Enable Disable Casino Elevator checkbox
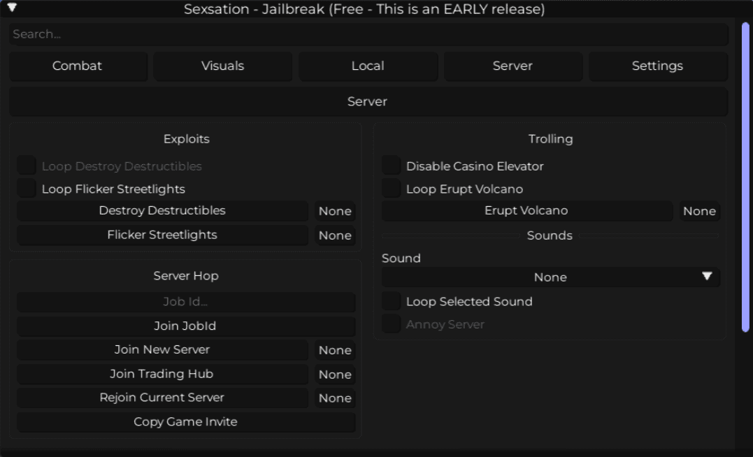The image size is (753, 457). point(392,165)
